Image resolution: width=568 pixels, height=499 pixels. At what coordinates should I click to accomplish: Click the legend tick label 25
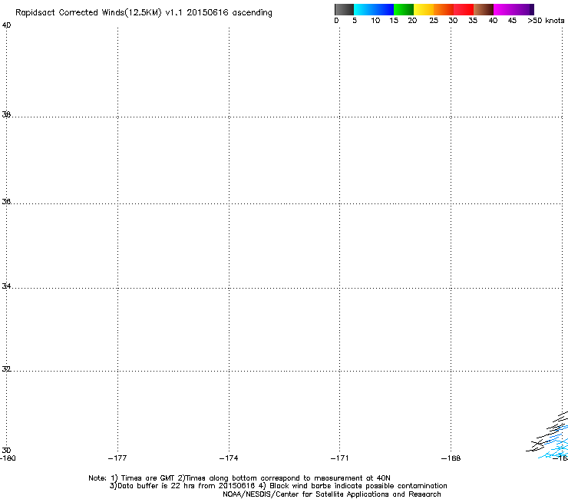pyautogui.click(x=434, y=21)
